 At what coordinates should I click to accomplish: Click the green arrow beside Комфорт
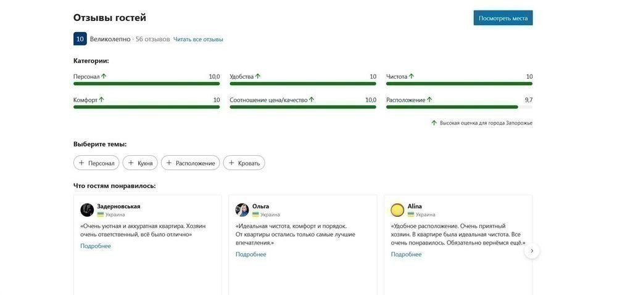point(102,100)
